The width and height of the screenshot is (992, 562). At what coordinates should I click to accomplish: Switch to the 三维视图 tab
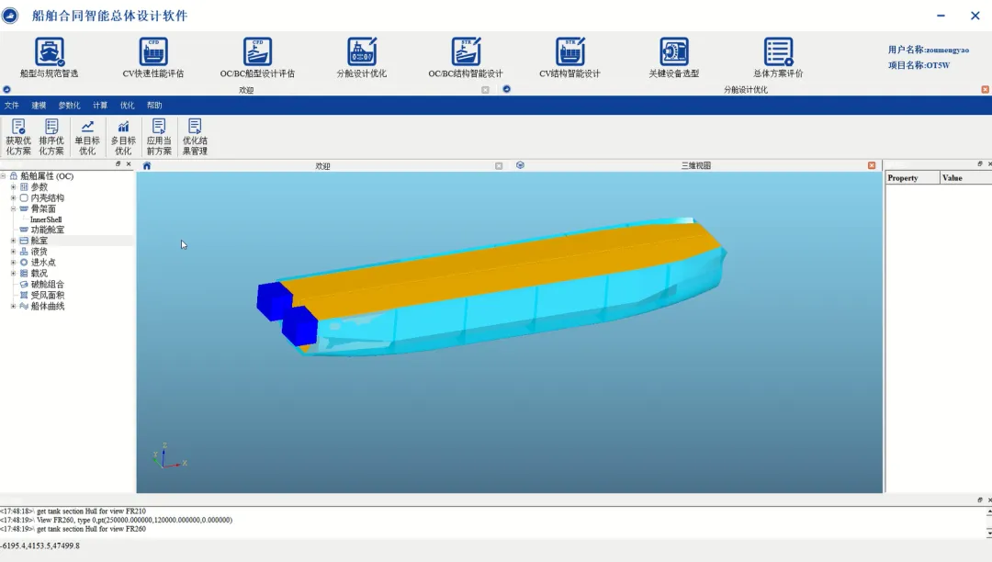[696, 165]
